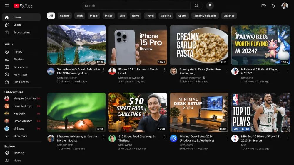Open options menu for Creamy Garlic Pasta

click(226, 70)
